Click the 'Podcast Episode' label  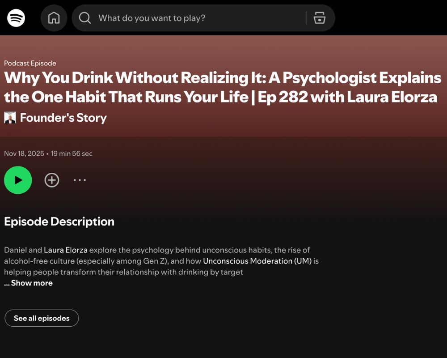click(x=30, y=63)
